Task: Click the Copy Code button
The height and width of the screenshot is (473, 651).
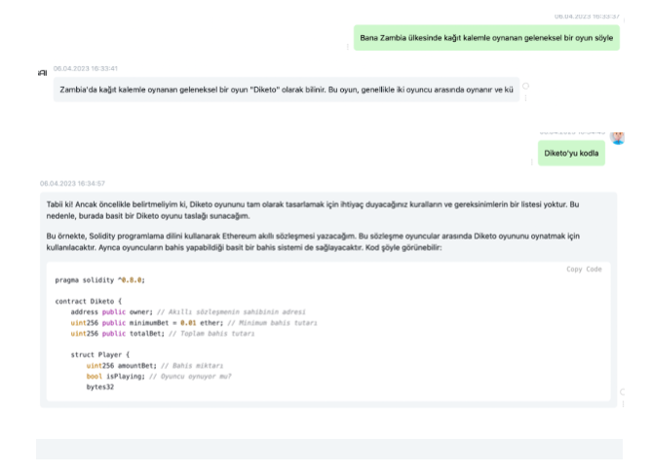Action: tap(584, 269)
